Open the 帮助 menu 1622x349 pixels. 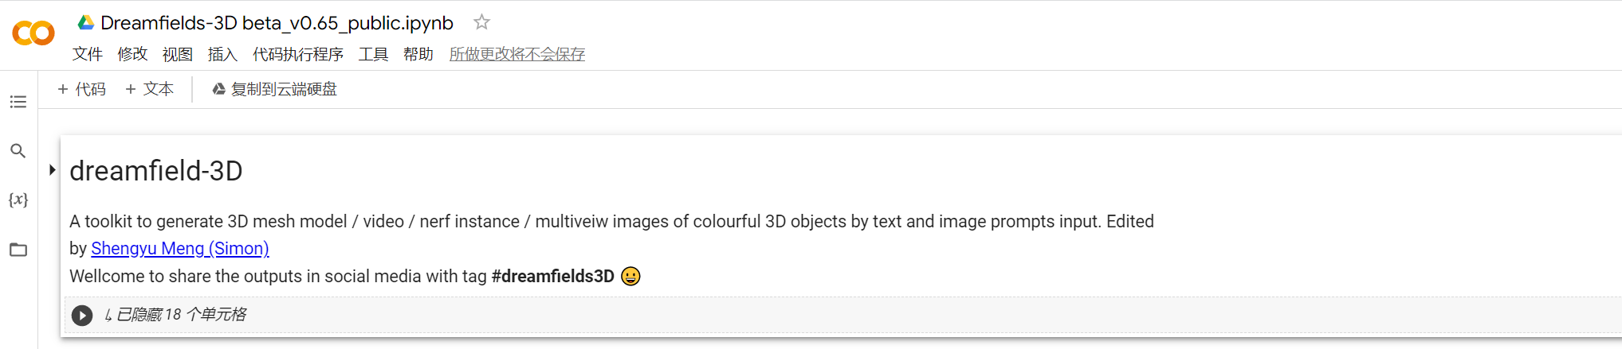tap(418, 54)
